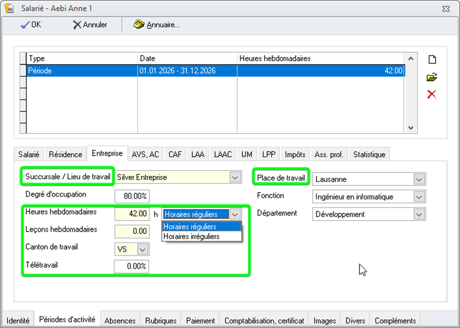Screen dimensions: 460x328
Task: Expand the Succursale Silver Entreprise dropdown
Action: point(235,178)
